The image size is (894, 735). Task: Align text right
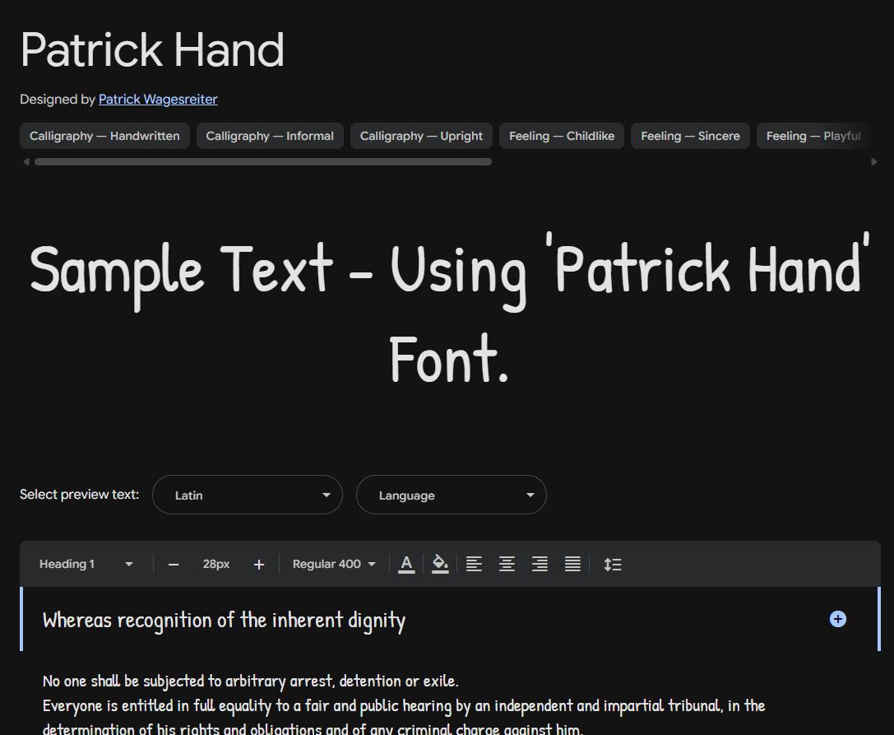pyautogui.click(x=540, y=564)
